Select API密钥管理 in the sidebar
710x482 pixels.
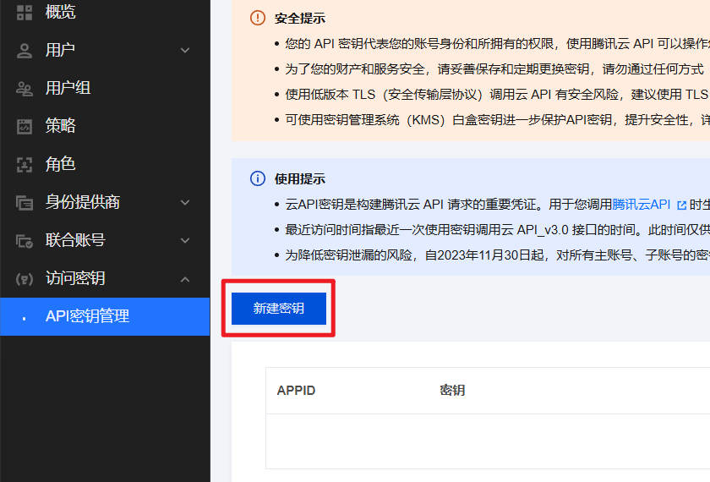tap(87, 316)
